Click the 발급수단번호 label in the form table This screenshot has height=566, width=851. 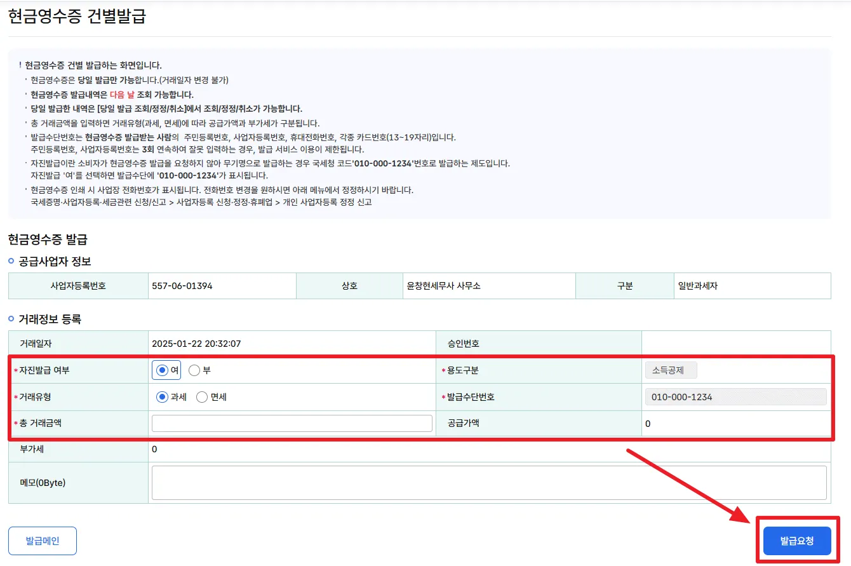pyautogui.click(x=471, y=397)
